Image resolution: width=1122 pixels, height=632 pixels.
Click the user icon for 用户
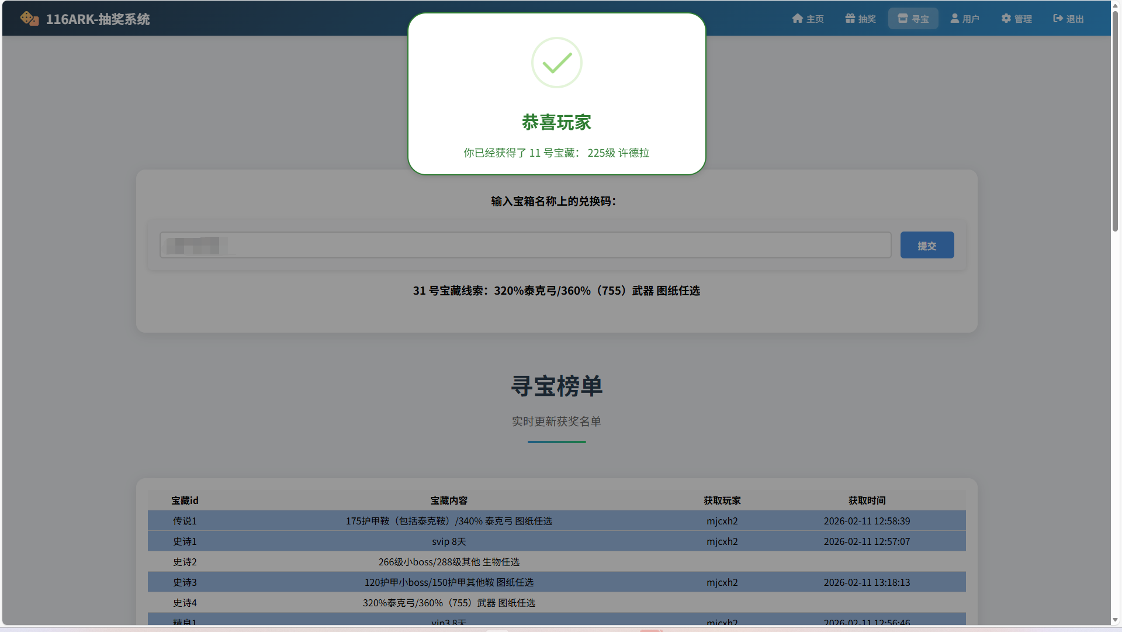point(954,19)
